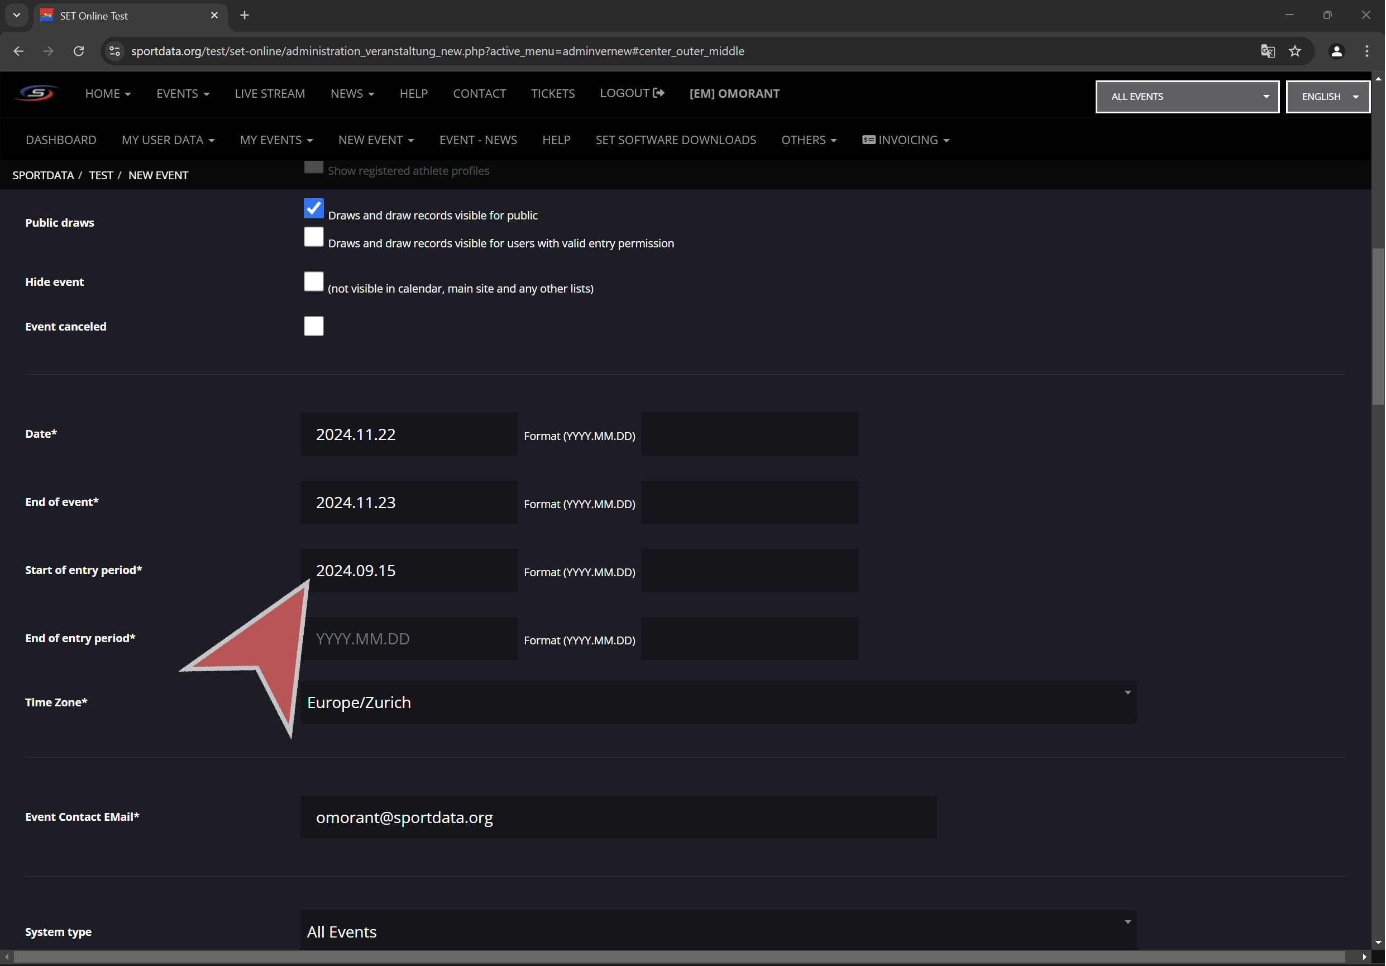The image size is (1386, 966).
Task: Open the INVOICING menu
Action: click(x=906, y=140)
